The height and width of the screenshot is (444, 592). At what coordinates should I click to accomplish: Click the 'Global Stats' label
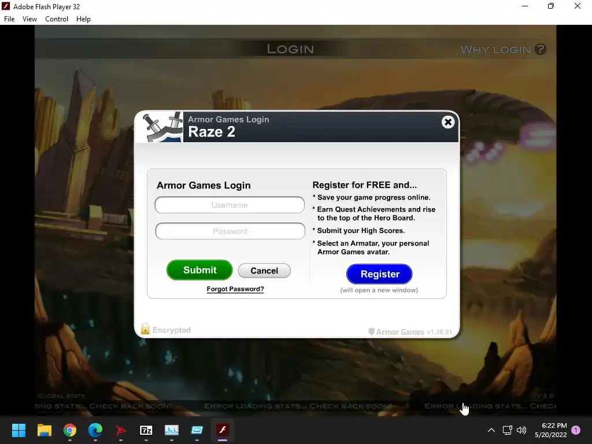[x=61, y=395]
